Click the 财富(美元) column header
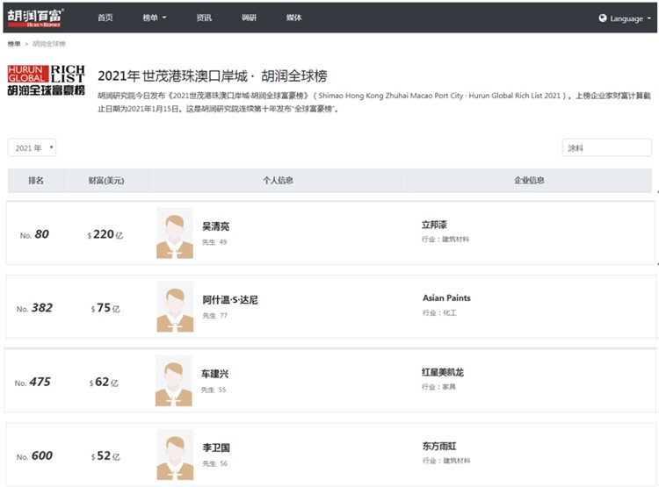 pyautogui.click(x=106, y=181)
